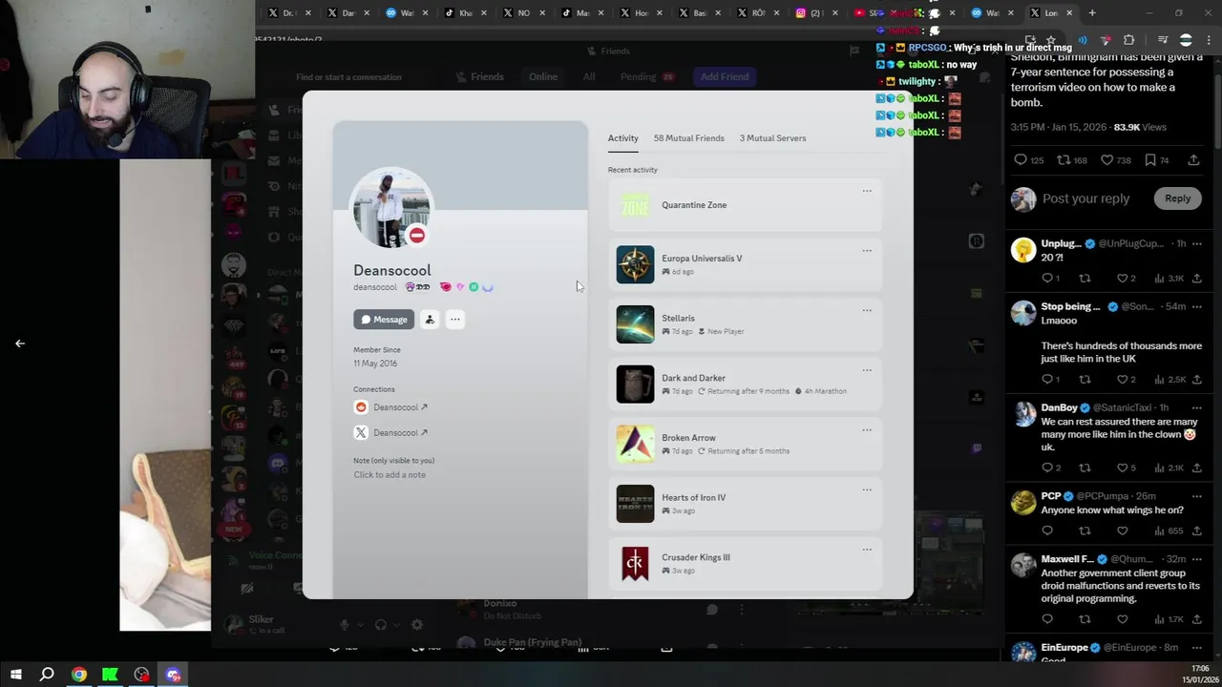Screen dimensions: 1222x687
Task: Click the DDD server tag badge
Action: tap(418, 287)
